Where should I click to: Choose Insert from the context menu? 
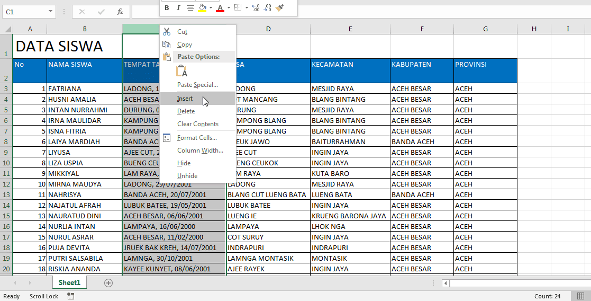[198, 99]
